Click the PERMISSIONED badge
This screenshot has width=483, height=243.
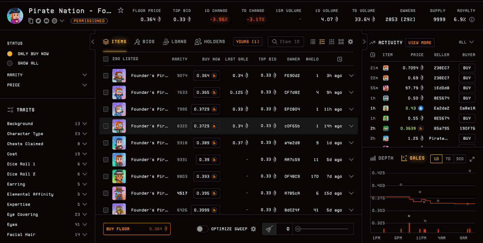click(89, 21)
